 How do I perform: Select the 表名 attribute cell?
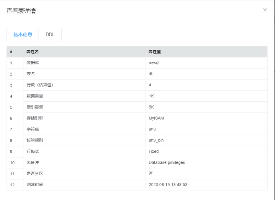pos(84,74)
